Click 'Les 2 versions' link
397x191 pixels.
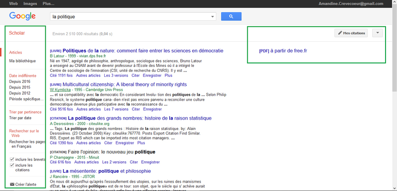click(x=114, y=162)
